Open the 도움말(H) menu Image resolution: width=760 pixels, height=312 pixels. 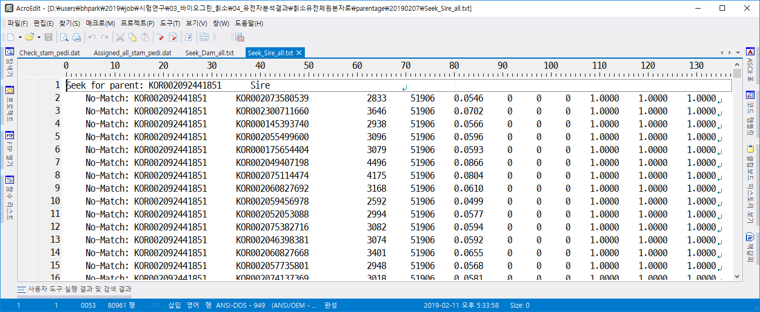[249, 24]
